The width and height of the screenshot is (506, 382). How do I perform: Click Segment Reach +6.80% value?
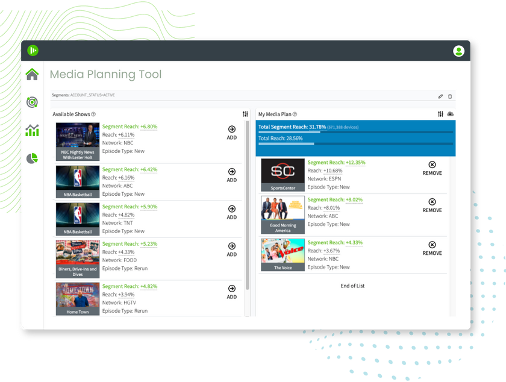pyautogui.click(x=149, y=127)
